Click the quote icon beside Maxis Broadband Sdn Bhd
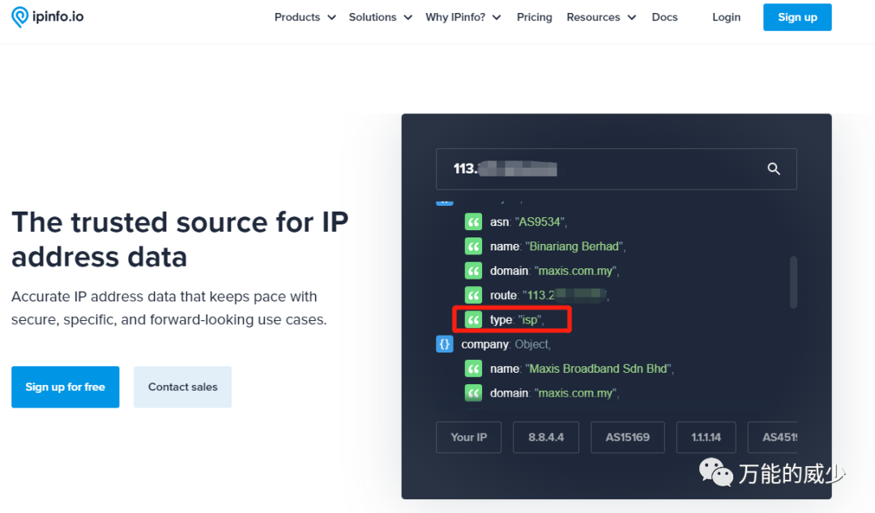 tap(473, 369)
